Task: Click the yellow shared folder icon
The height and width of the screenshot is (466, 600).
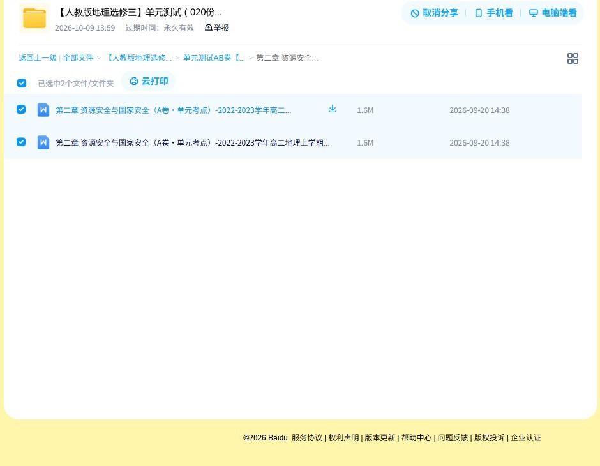Action: (x=34, y=18)
